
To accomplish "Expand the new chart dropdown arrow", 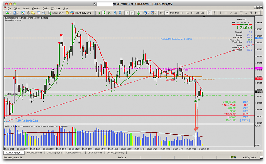I will coord(10,13).
